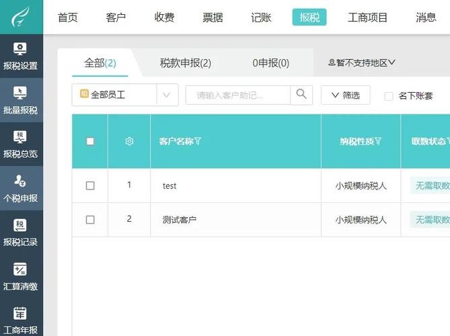Open 工商年报 in the sidebar
Screen dimensions: 450x336
(20, 321)
